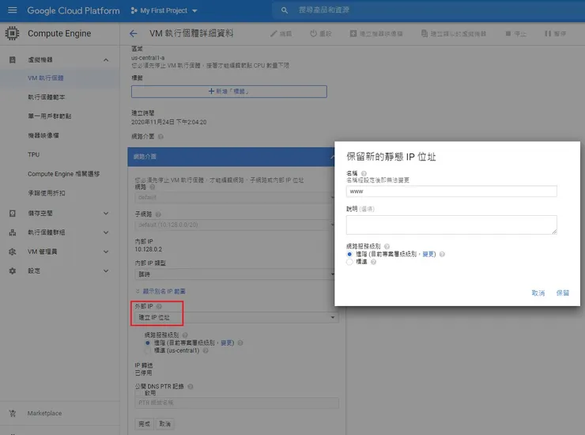
Task: Click the name field containing www
Action: (x=451, y=191)
